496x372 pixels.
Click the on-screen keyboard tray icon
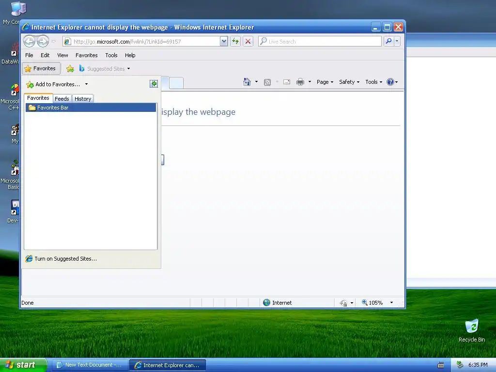(x=441, y=365)
